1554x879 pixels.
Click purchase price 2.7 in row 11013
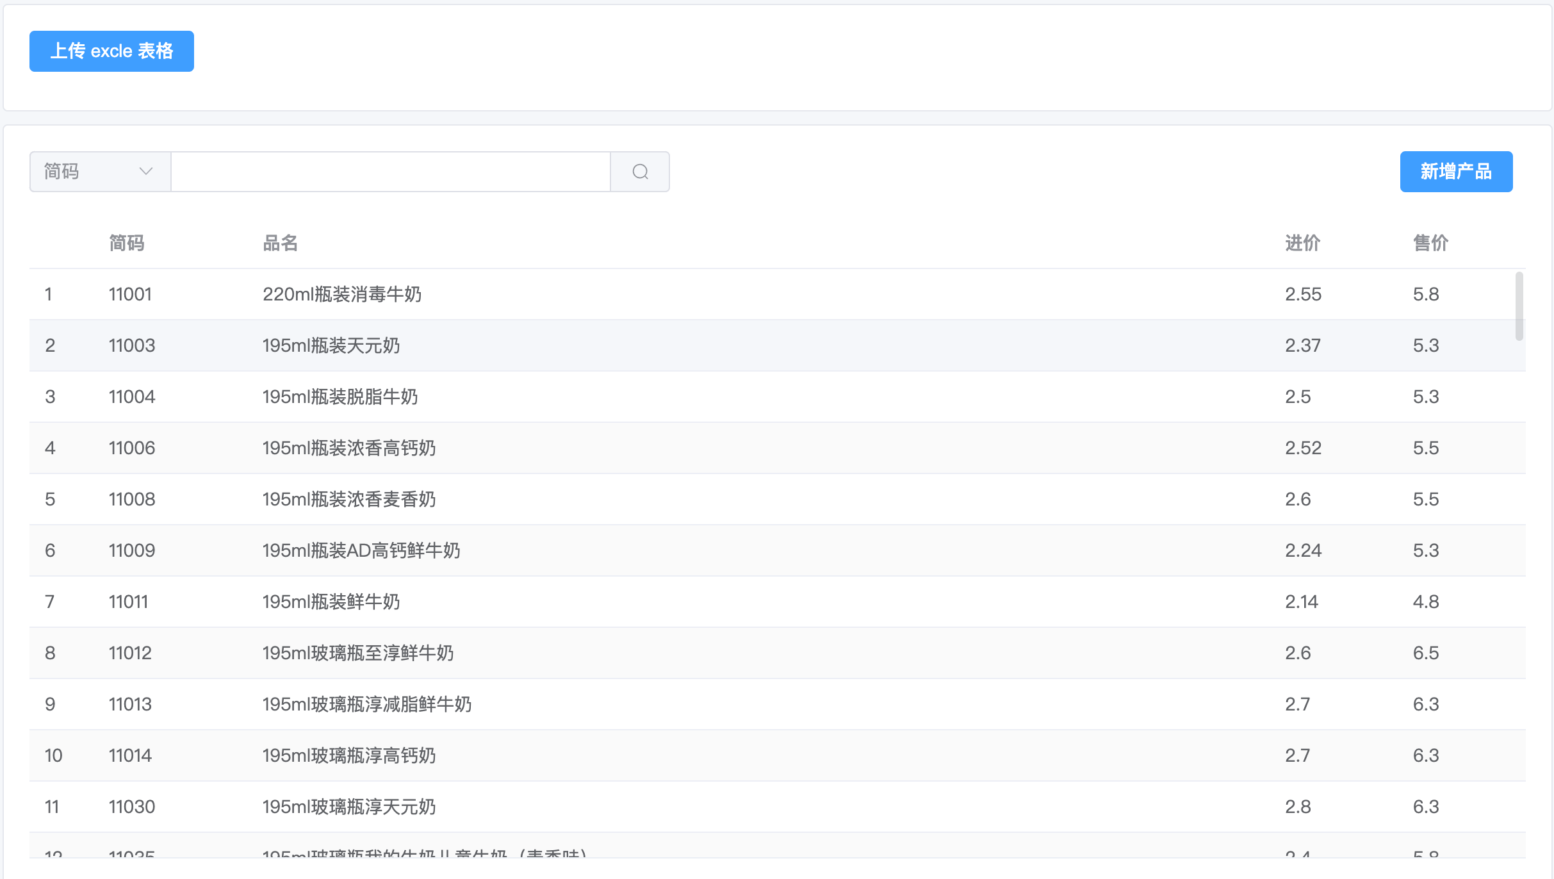click(x=1298, y=704)
